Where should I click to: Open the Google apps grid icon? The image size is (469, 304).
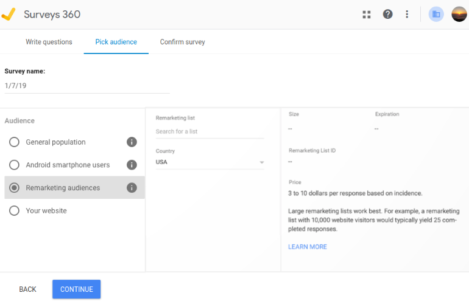367,15
